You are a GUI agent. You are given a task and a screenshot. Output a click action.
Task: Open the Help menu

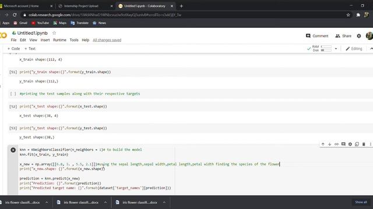86,40
